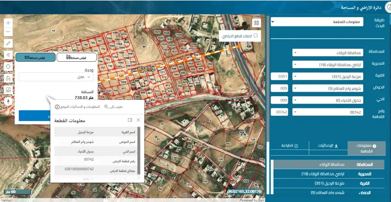Open location information and coordinates action
This screenshot has height=202, width=391.
tap(77, 107)
